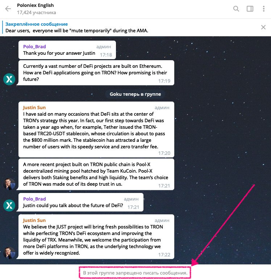Click the 17:22 timestamp on last message
The width and height of the screenshot is (271, 280).
click(164, 255)
